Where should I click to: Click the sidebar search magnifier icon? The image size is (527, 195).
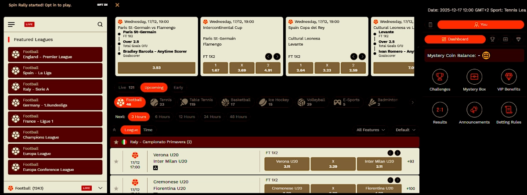coord(100,25)
